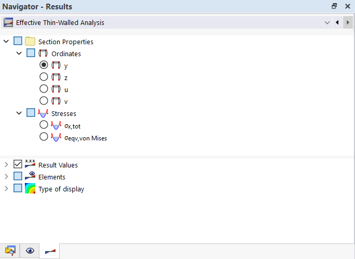Click the Ordinates section icon
Screen dimensions: 355x259
pos(43,54)
